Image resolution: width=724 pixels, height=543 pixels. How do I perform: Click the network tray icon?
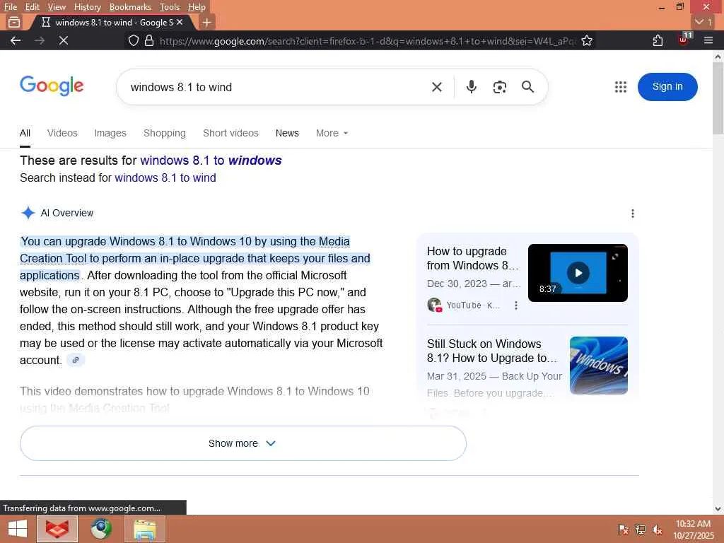pyautogui.click(x=640, y=530)
